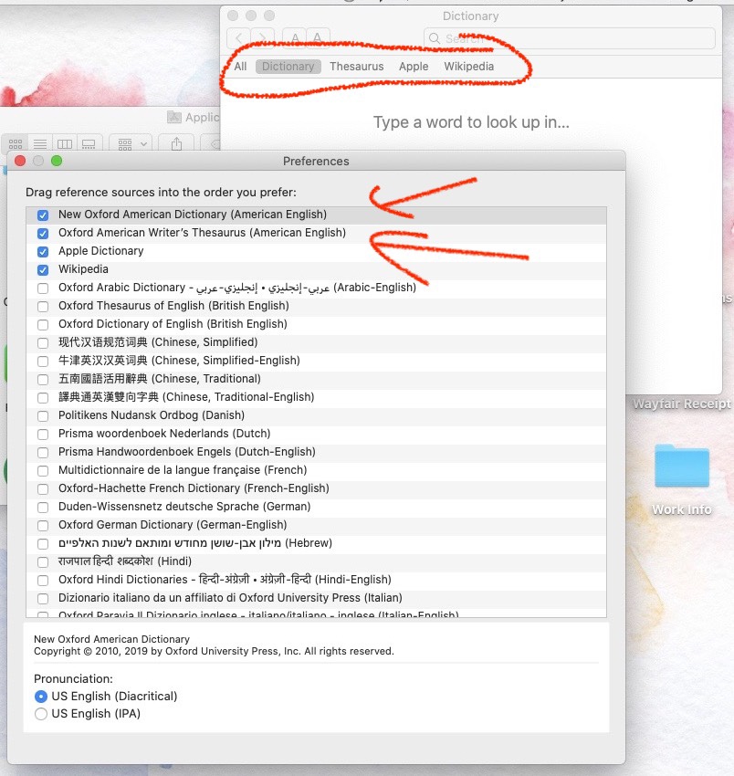This screenshot has height=776, width=734.
Task: Uncheck New Oxford American Dictionary
Action: point(43,215)
